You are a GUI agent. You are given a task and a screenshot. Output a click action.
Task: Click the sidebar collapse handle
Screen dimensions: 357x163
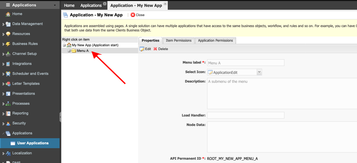pyautogui.click(x=60, y=117)
